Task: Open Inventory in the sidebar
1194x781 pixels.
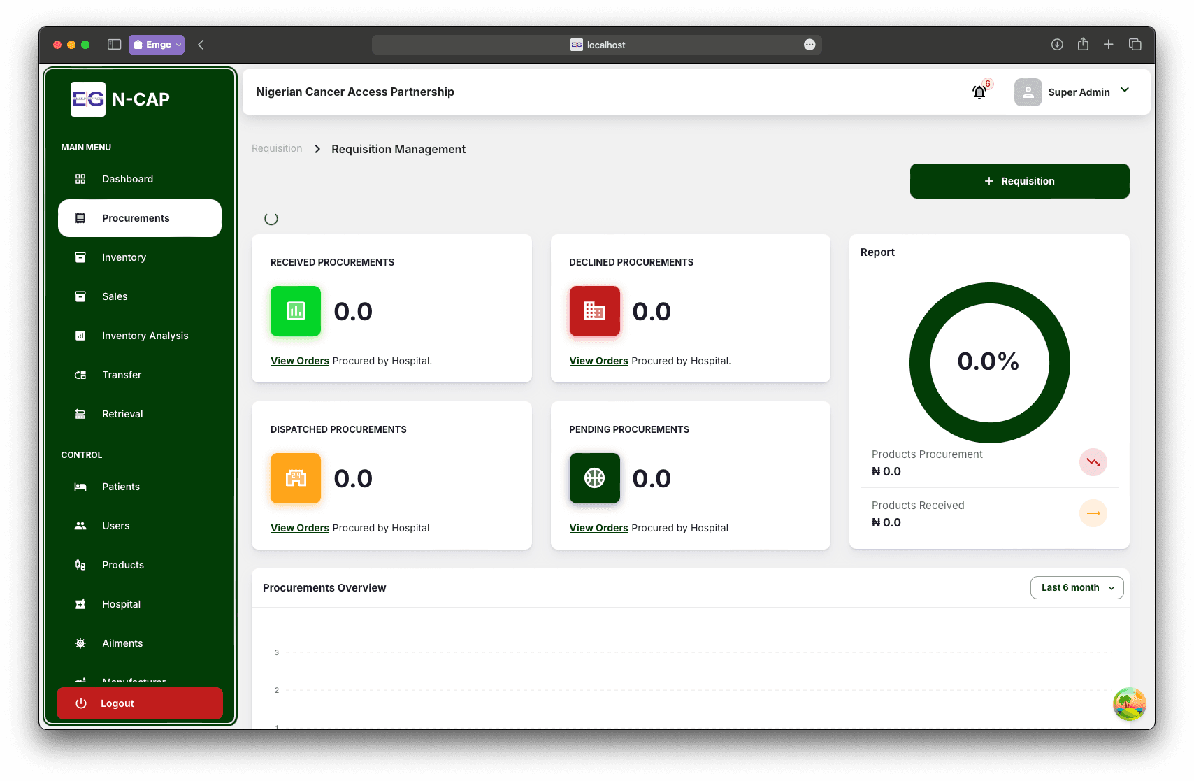Action: [x=124, y=257]
